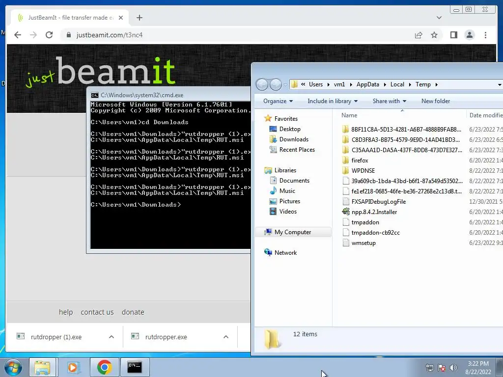The height and width of the screenshot is (377, 503).
Task: Select the npp.8.4.2.Installer file icon
Action: point(346,212)
